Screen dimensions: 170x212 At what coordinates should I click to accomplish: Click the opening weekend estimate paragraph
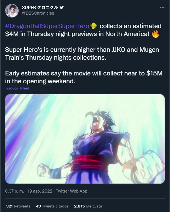point(84,77)
